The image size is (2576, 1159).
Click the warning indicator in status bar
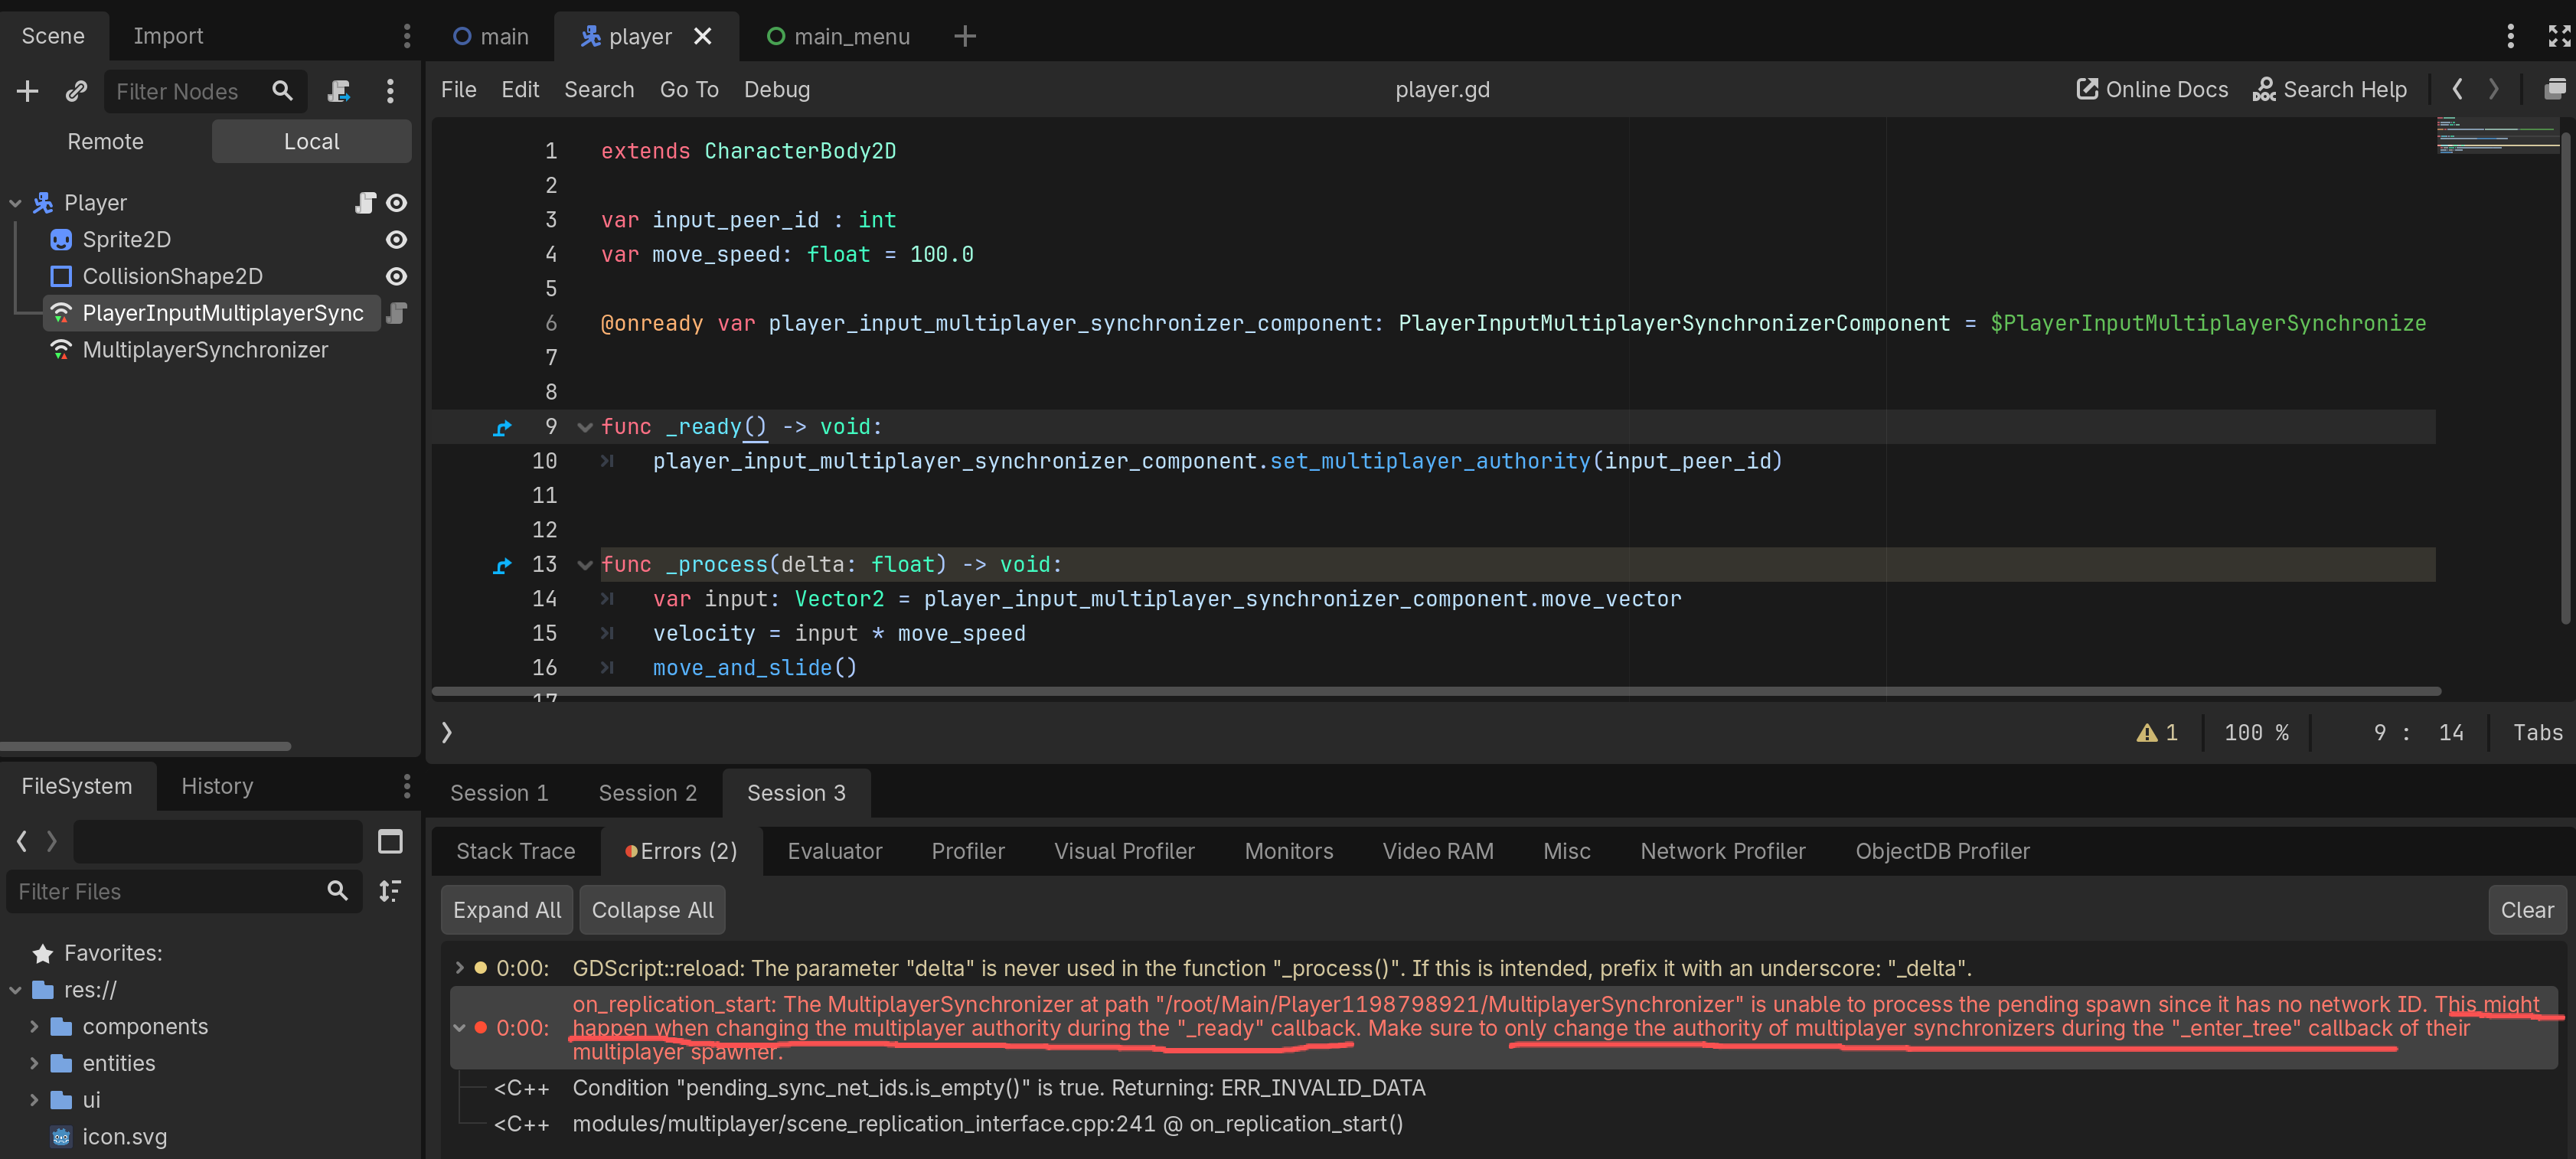coord(2157,733)
